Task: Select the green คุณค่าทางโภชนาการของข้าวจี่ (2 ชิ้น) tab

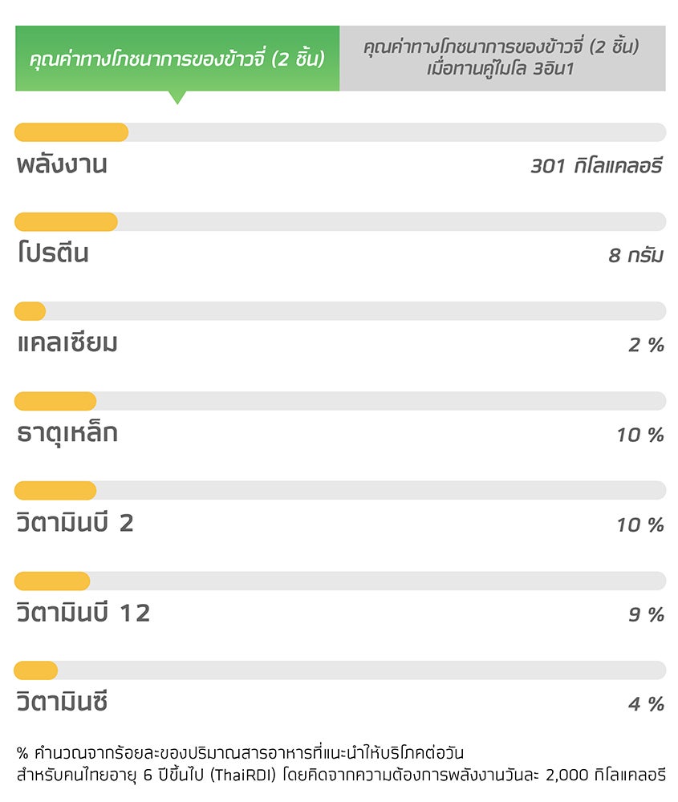Action: (177, 59)
